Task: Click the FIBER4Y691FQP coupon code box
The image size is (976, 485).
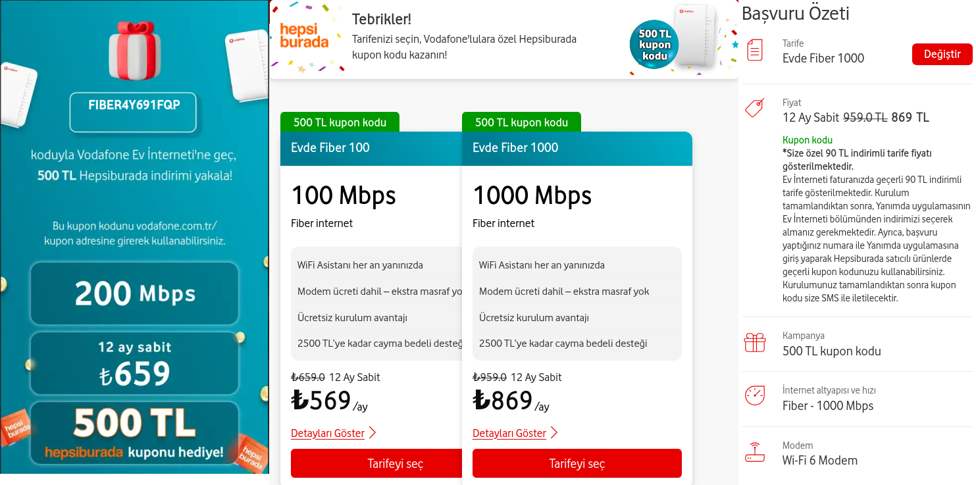Action: pos(133,112)
